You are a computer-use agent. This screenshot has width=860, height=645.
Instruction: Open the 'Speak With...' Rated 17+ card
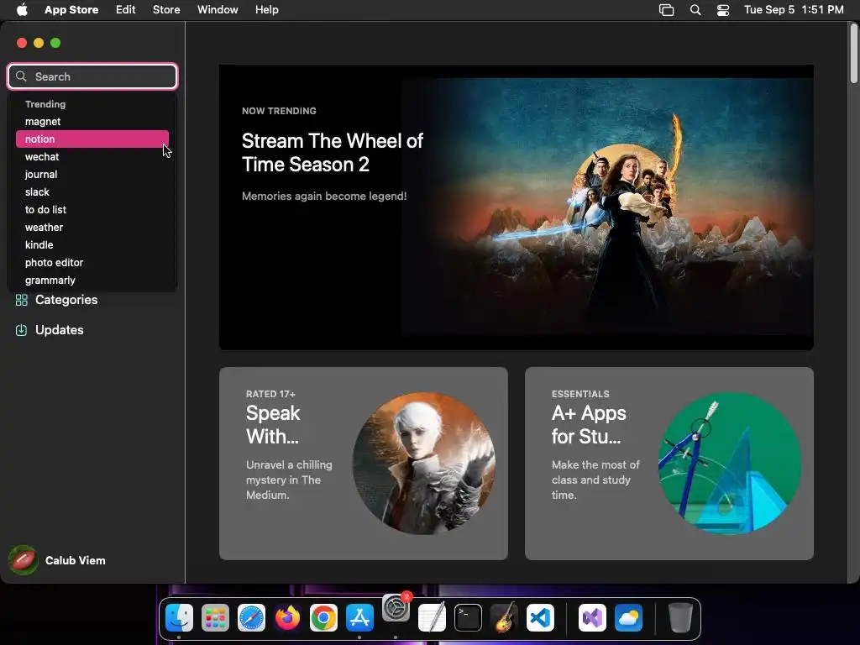(364, 464)
